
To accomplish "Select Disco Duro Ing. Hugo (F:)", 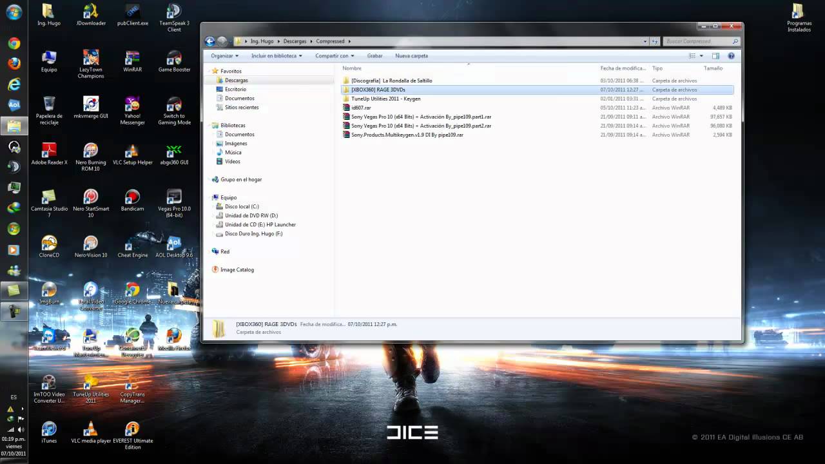I will tap(253, 234).
